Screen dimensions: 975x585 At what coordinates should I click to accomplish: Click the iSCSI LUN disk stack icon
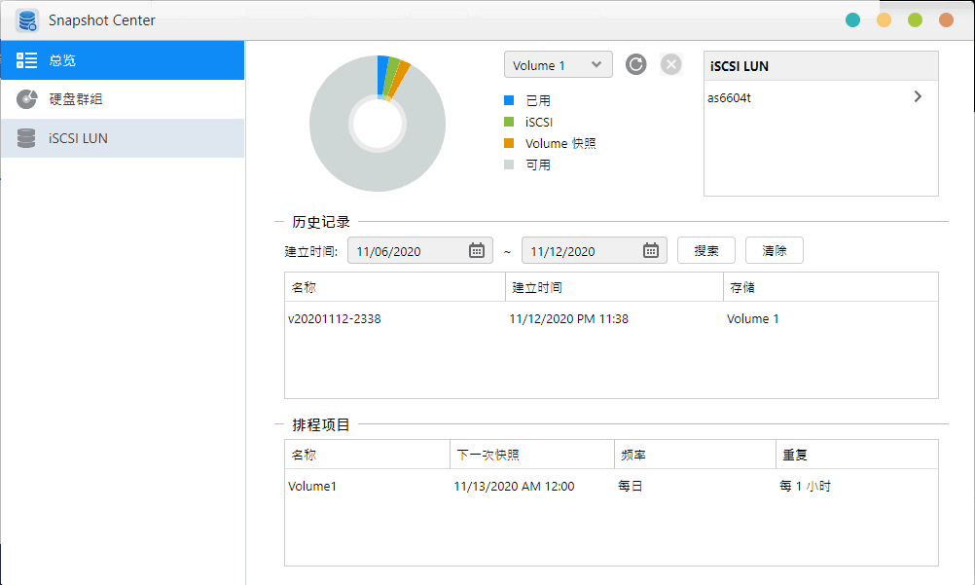point(26,137)
